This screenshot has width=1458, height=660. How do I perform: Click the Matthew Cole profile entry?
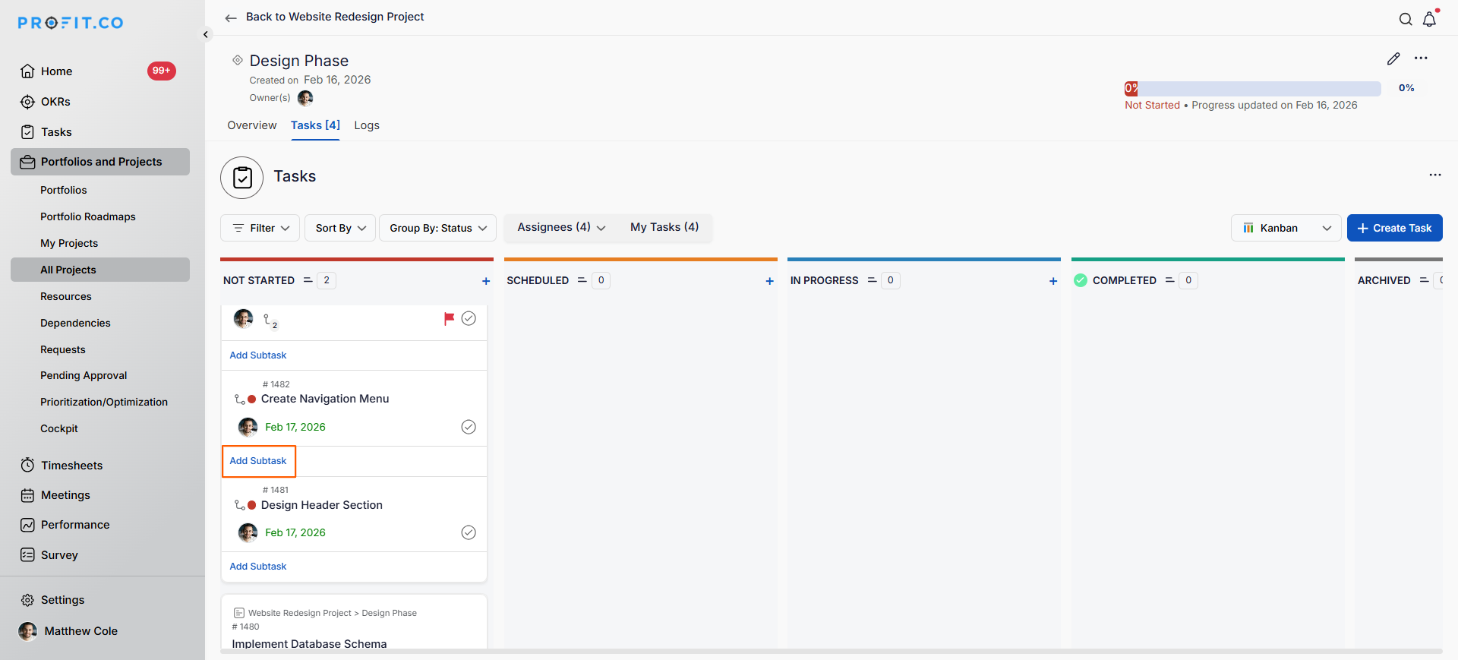pos(68,631)
